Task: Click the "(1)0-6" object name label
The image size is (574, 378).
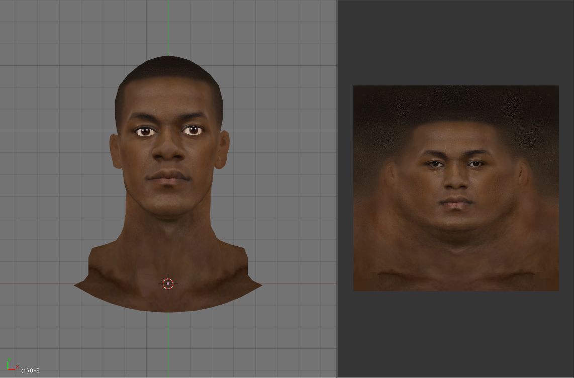Action: click(x=30, y=370)
